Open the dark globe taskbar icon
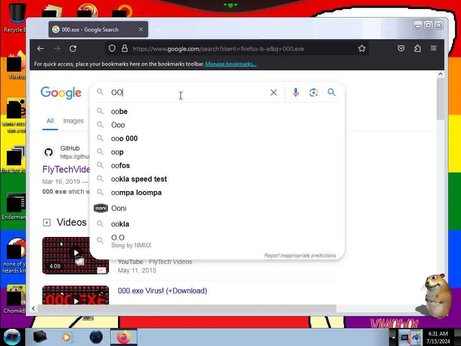 pyautogui.click(x=96, y=337)
